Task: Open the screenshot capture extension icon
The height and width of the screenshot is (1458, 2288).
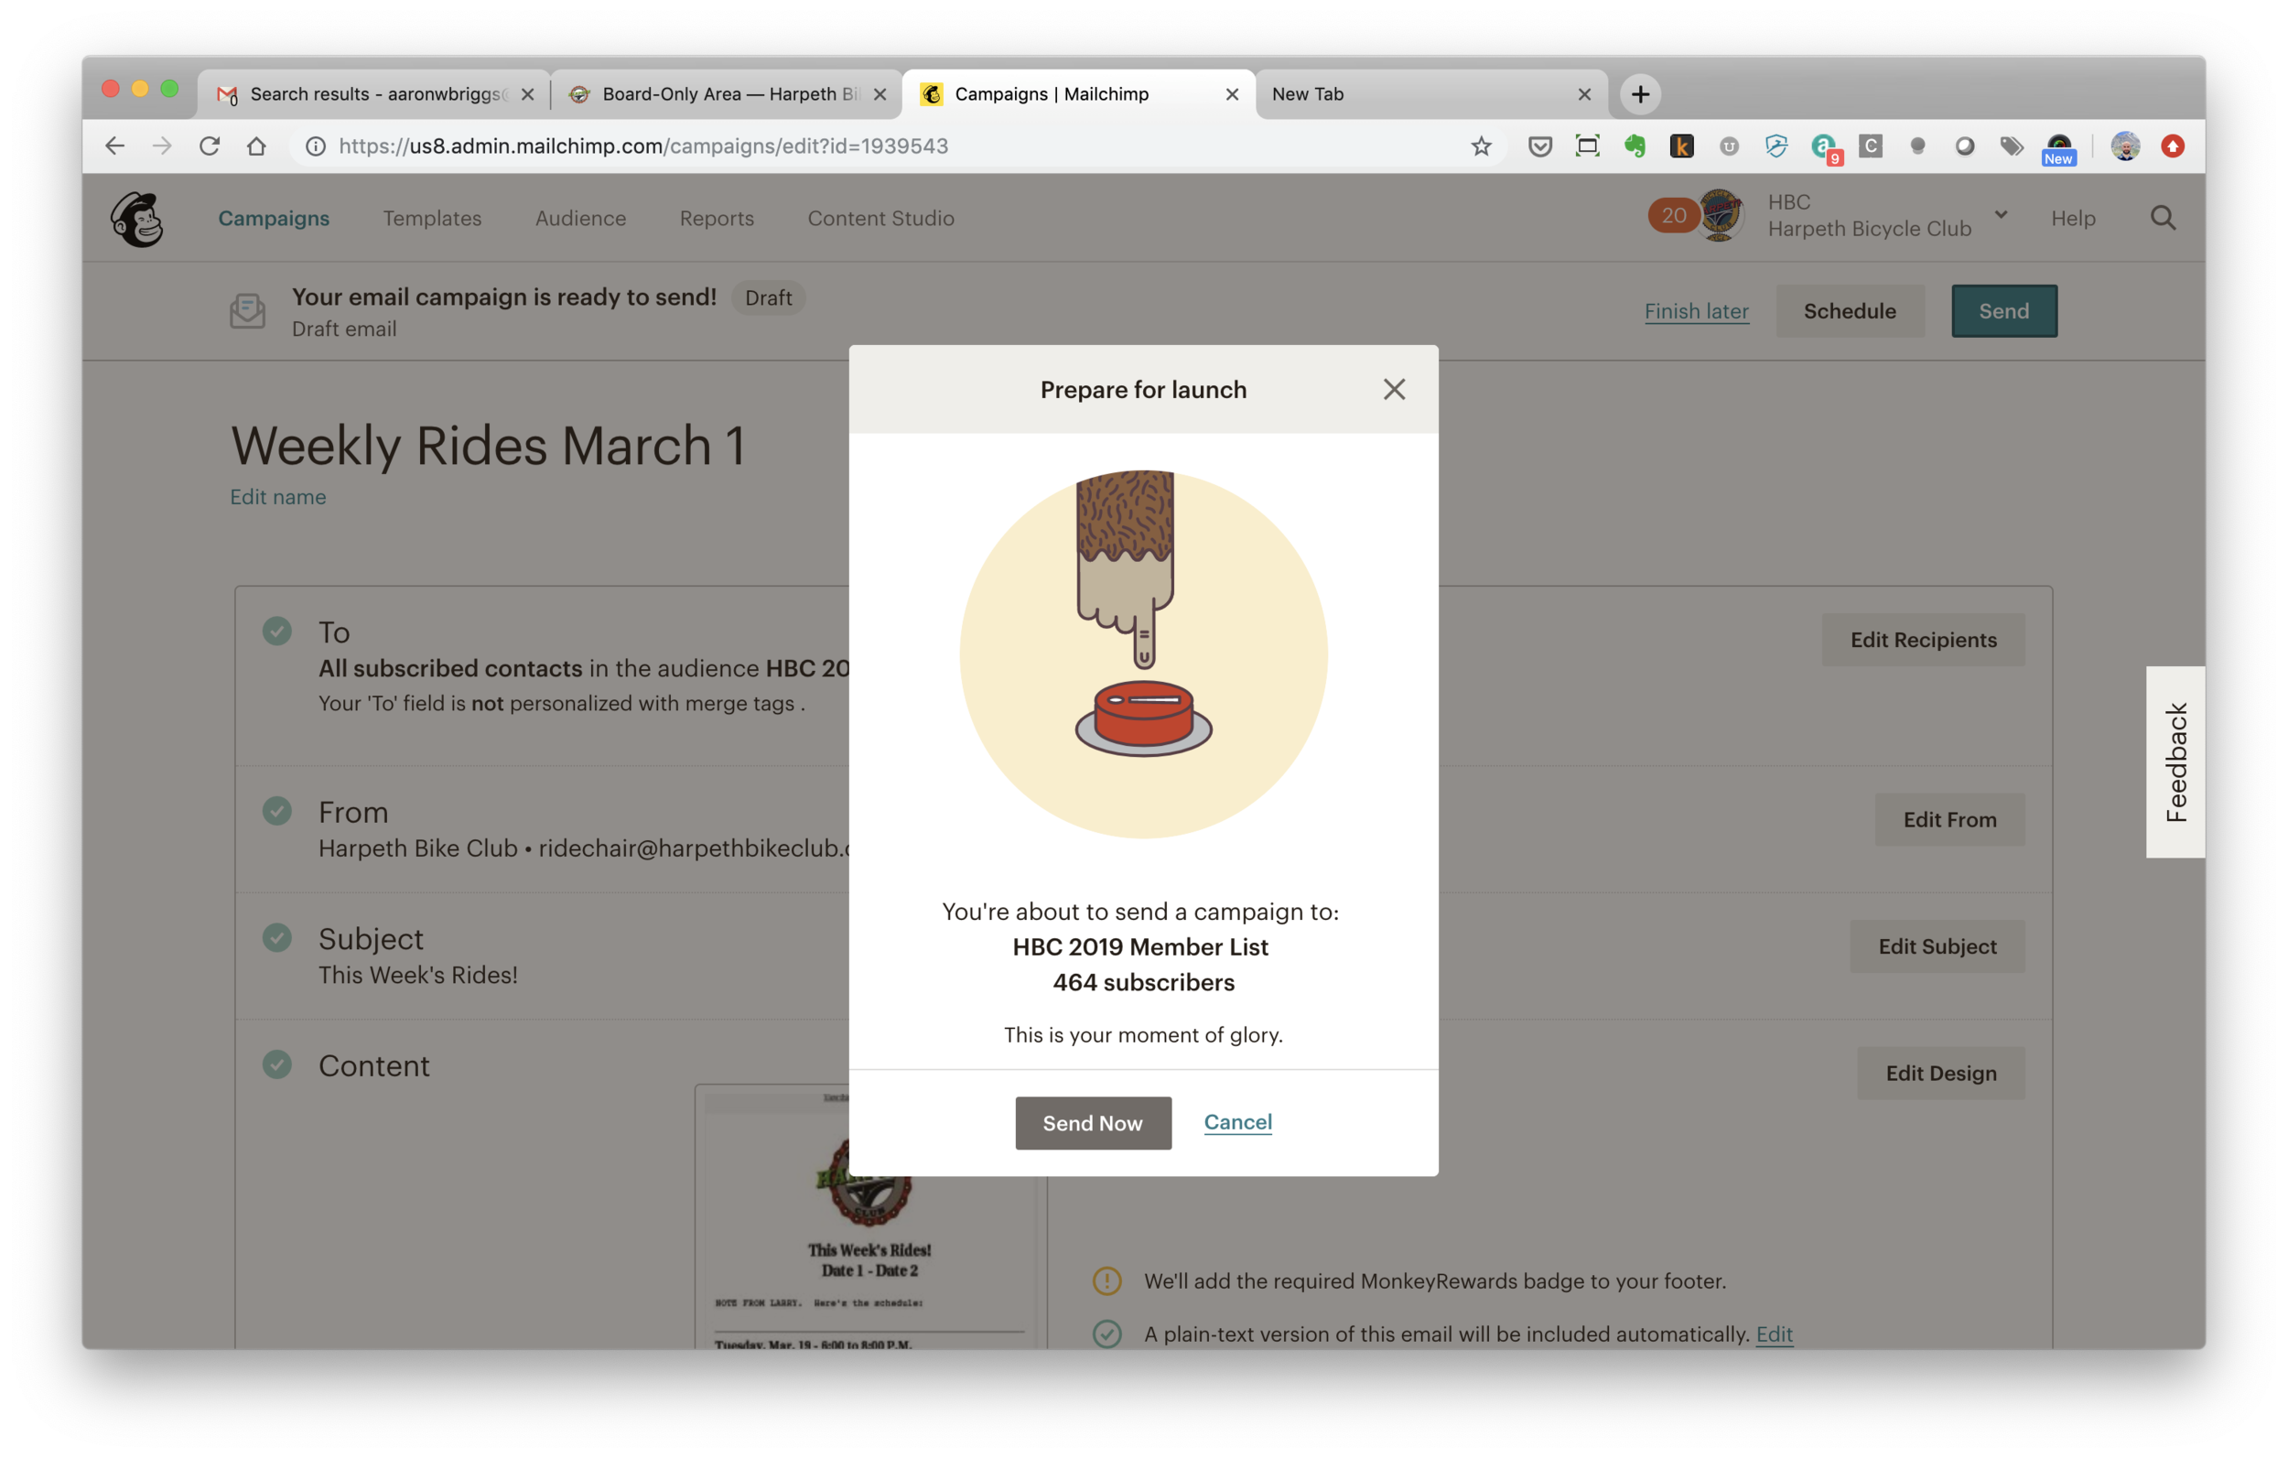Action: (x=1588, y=146)
